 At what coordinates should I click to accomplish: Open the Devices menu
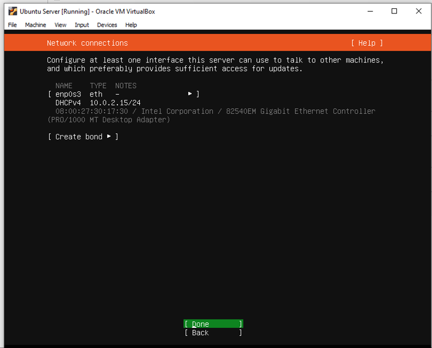pos(107,25)
